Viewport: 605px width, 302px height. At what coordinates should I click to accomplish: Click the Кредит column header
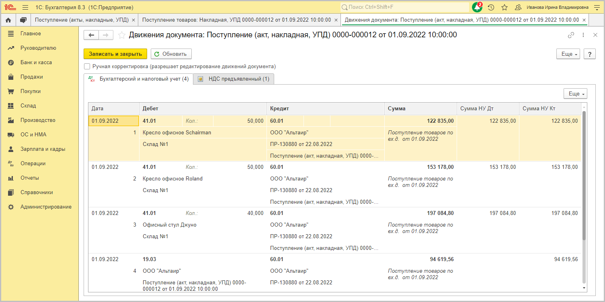click(326, 109)
